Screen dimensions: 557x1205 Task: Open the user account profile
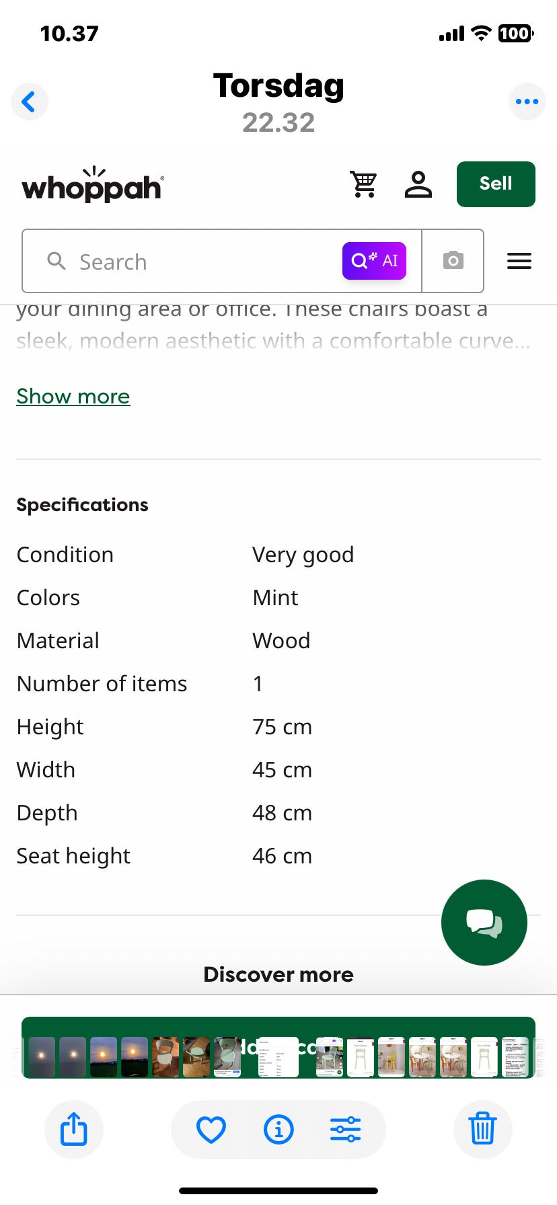418,184
